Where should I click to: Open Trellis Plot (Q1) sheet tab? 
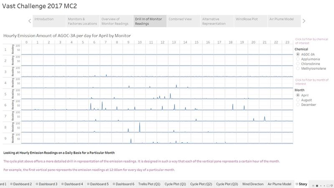click(149, 184)
